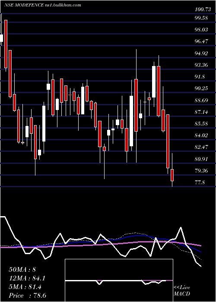Click the 80.91 price axis label
Viewport: 216px width, 302px height.
[x=202, y=159]
